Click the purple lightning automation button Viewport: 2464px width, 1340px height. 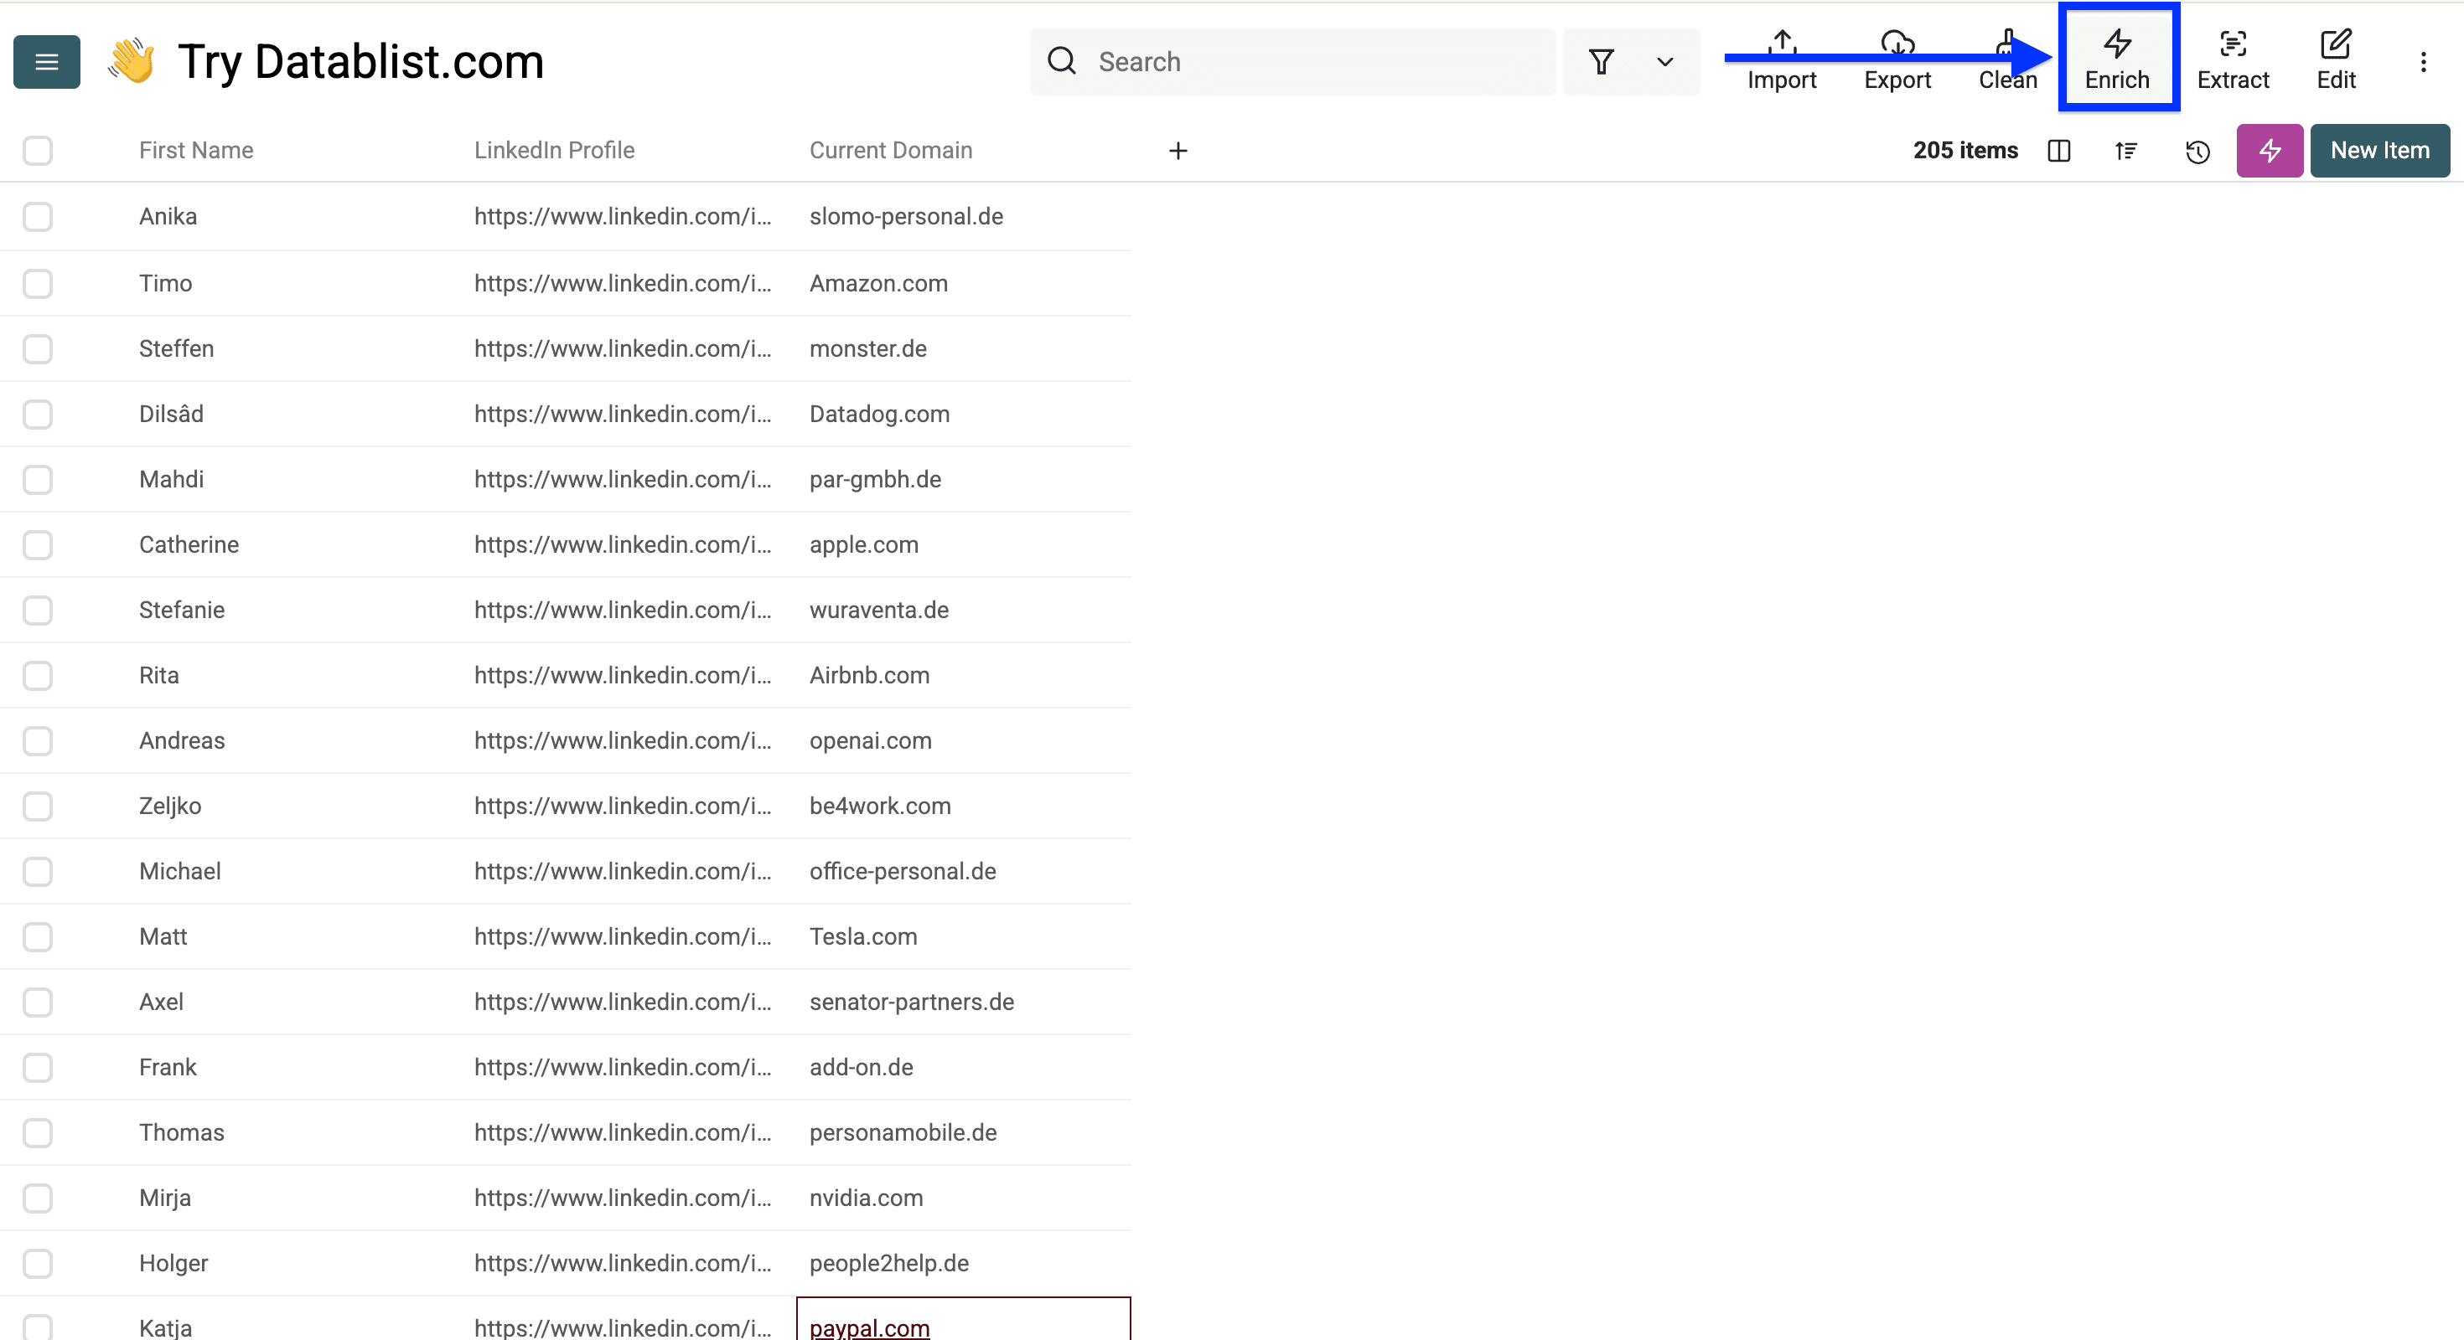2269,151
